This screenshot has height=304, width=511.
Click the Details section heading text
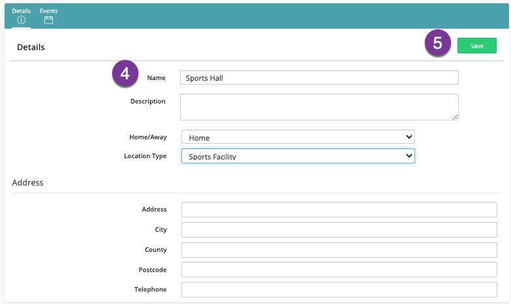pyautogui.click(x=31, y=47)
